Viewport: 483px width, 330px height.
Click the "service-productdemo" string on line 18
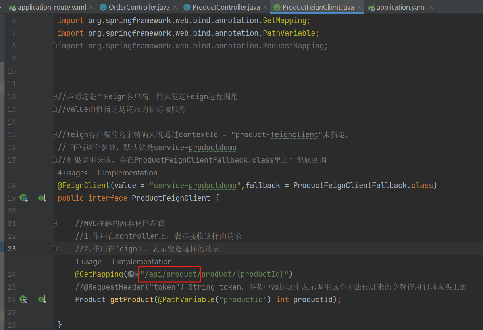[196, 185]
